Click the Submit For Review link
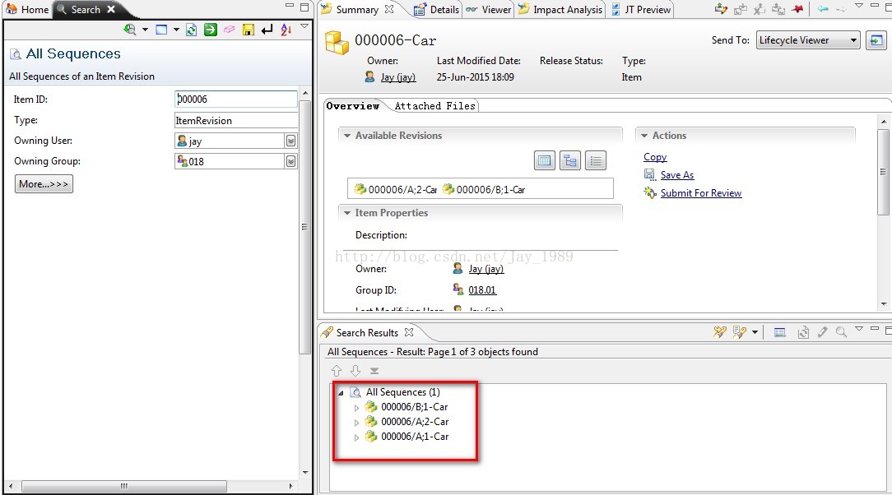Screen dimensions: 892x495 click(701, 193)
